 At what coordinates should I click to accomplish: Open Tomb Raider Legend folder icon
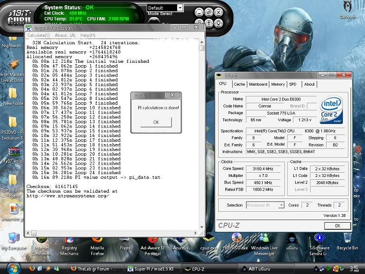pyautogui.click(x=12, y=186)
